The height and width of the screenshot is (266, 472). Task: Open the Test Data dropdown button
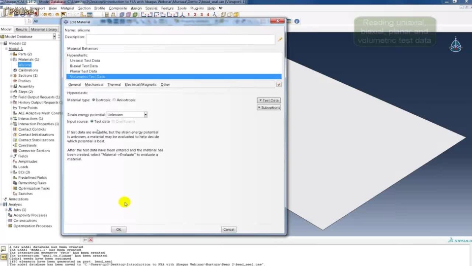pyautogui.click(x=269, y=100)
